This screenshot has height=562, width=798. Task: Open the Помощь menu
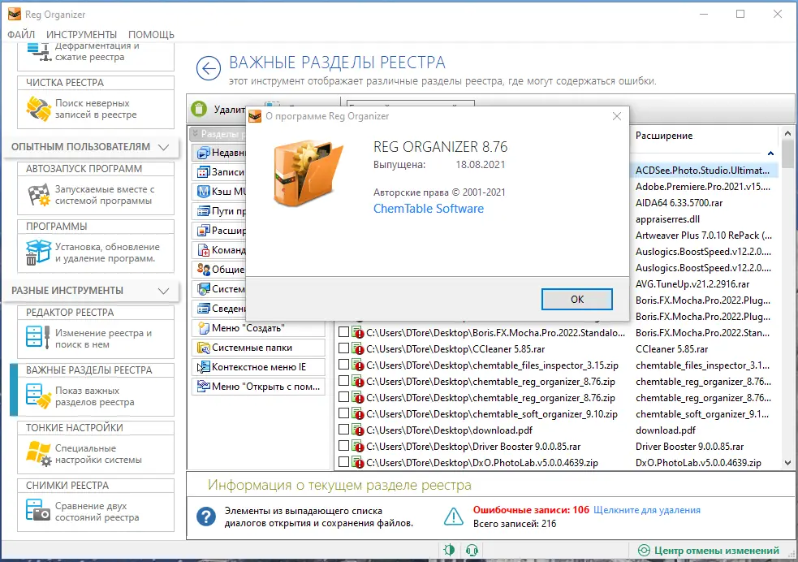[x=151, y=35]
